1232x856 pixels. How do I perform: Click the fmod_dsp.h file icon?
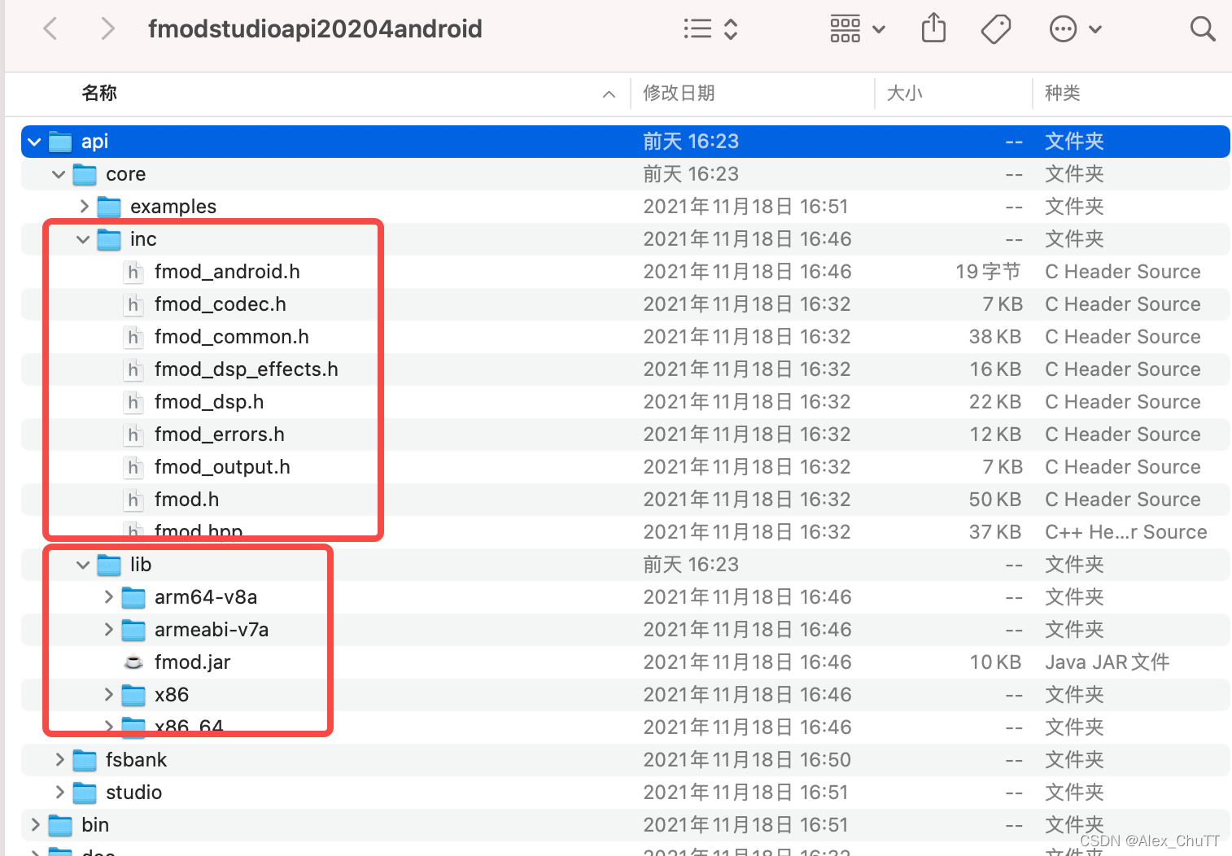(133, 402)
